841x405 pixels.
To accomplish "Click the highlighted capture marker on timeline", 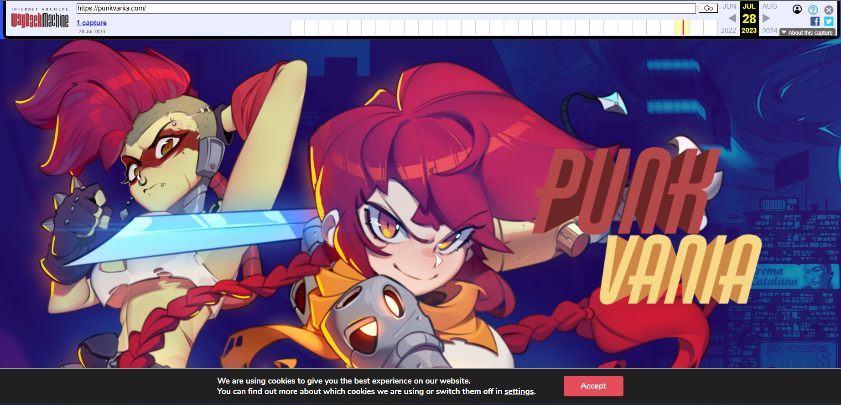I will point(683,27).
